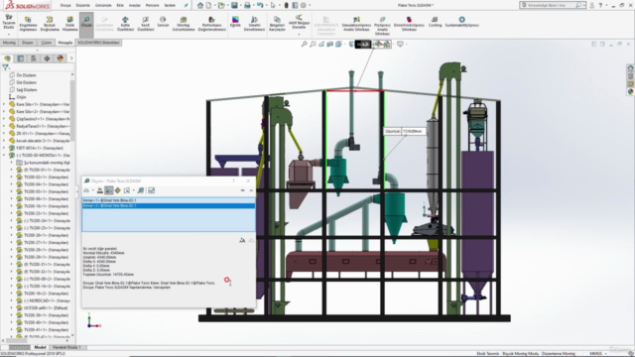This screenshot has height=357, width=635.
Task: Open the Araçlar menu
Action: (x=135, y=5)
